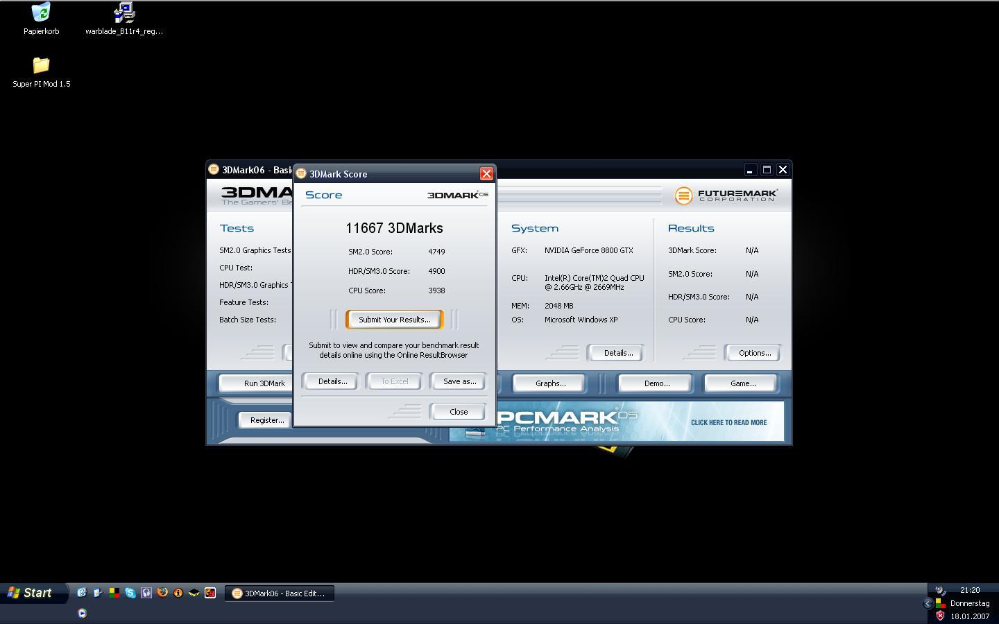Click the 2048 MB memory value

[558, 306]
